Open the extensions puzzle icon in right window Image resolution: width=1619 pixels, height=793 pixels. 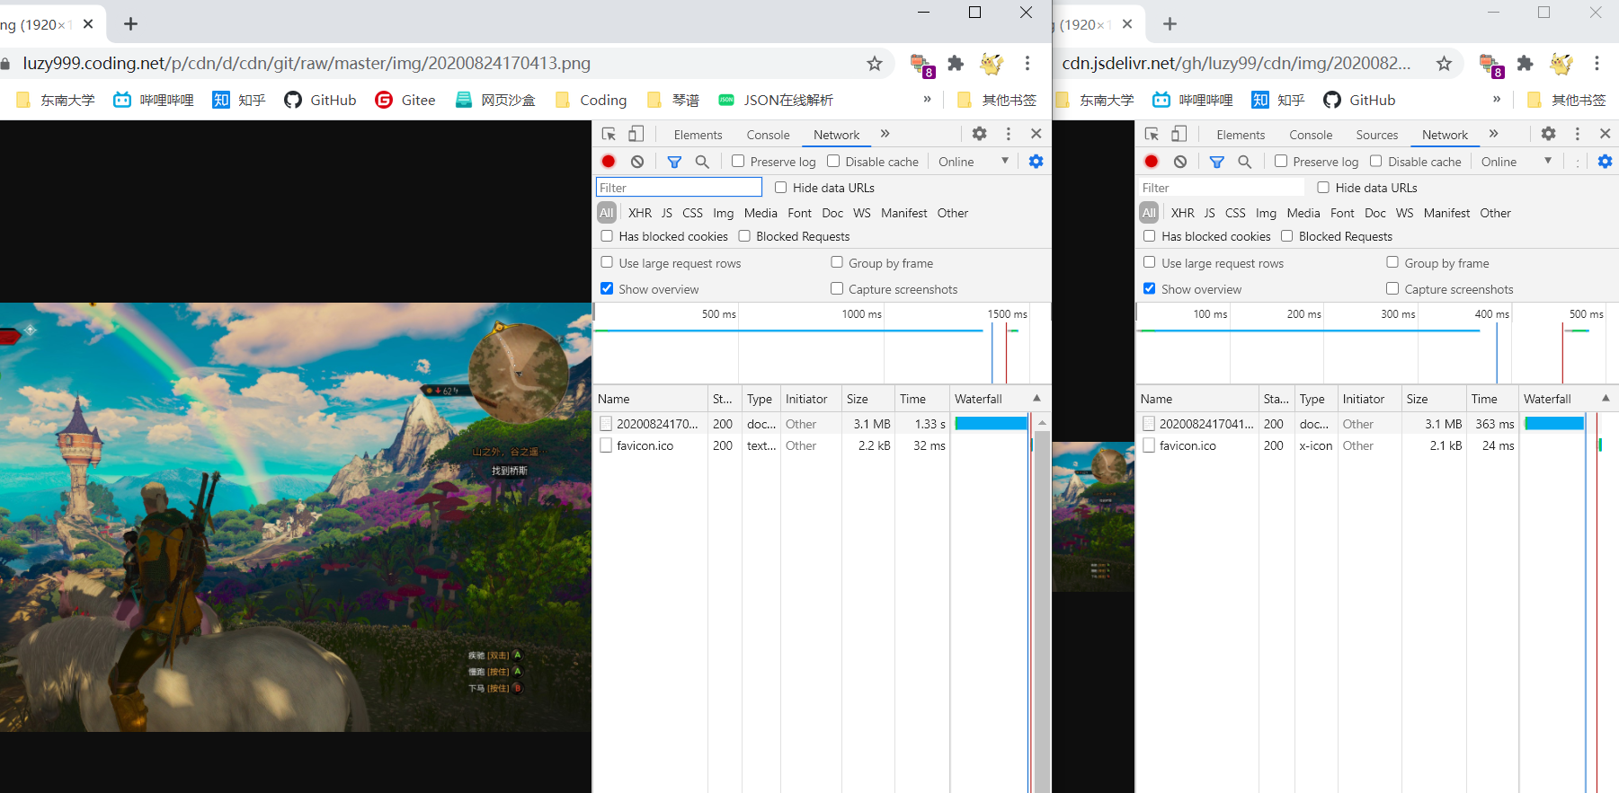point(1525,63)
